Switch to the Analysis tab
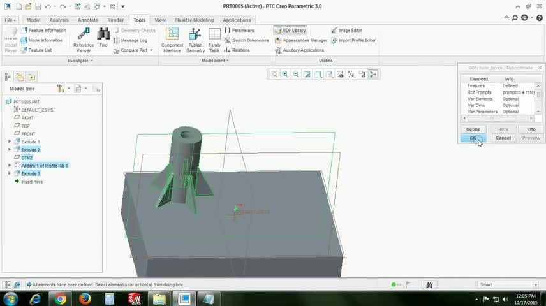Image resolution: width=546 pixels, height=306 pixels. pyautogui.click(x=59, y=20)
